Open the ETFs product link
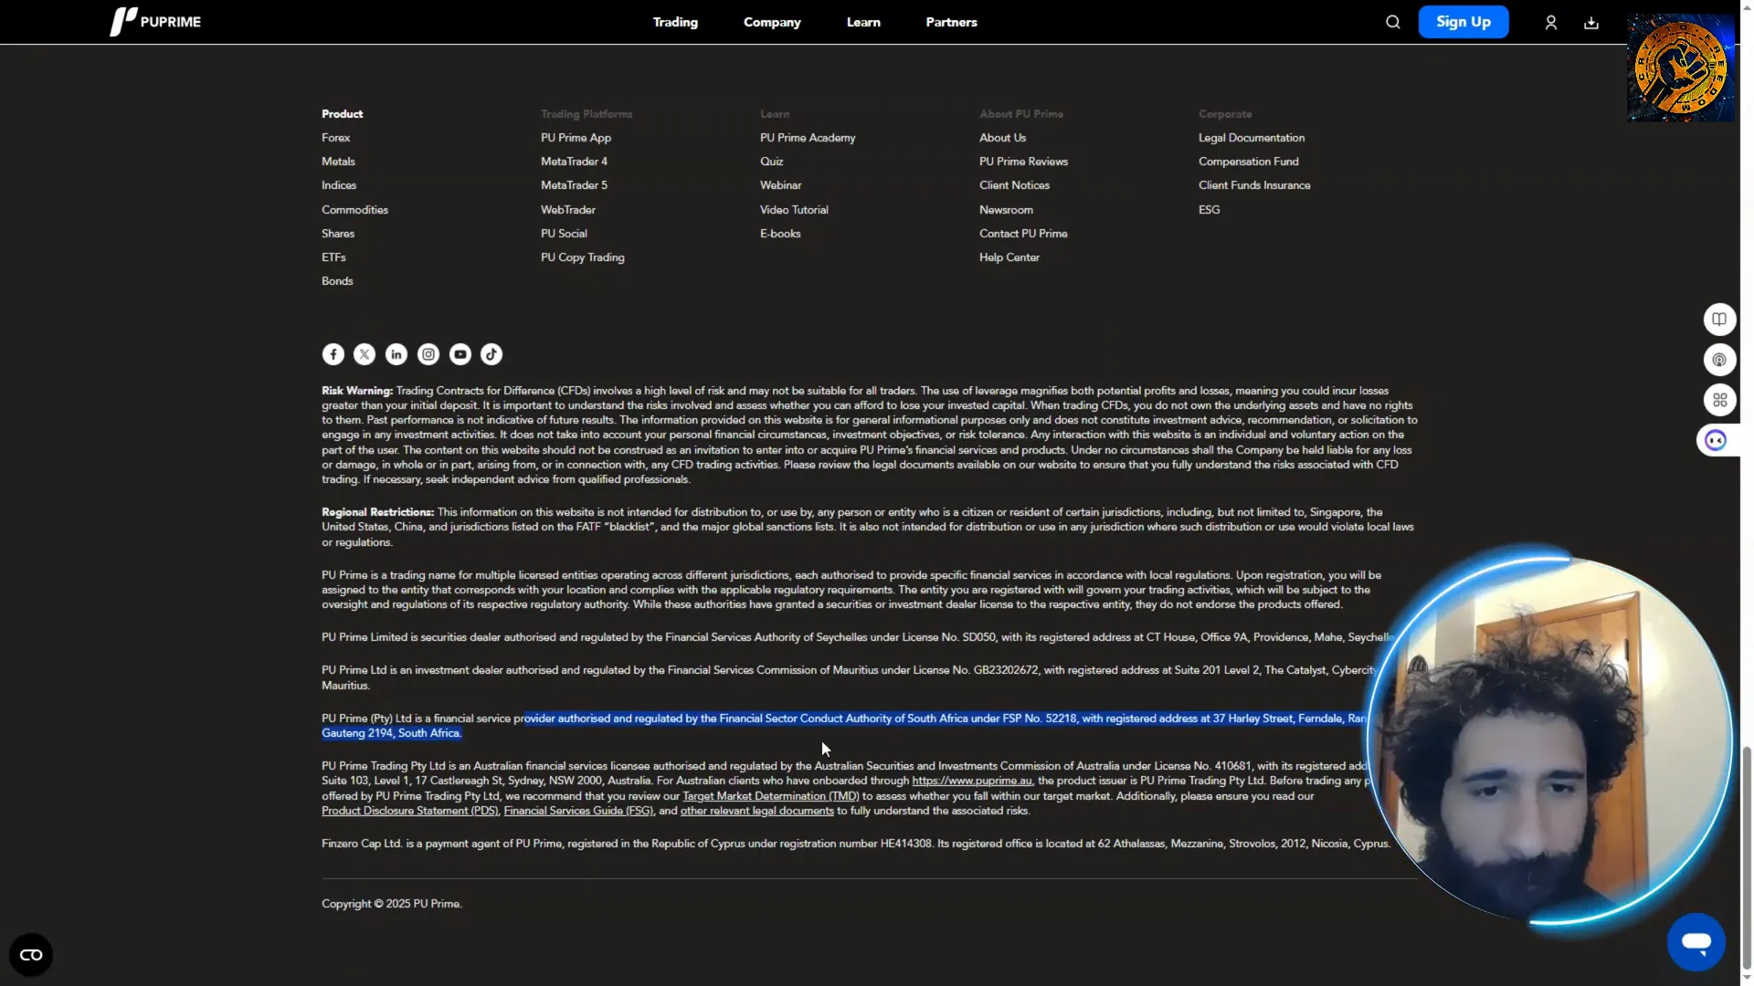Viewport: 1754px width, 986px height. [333, 257]
